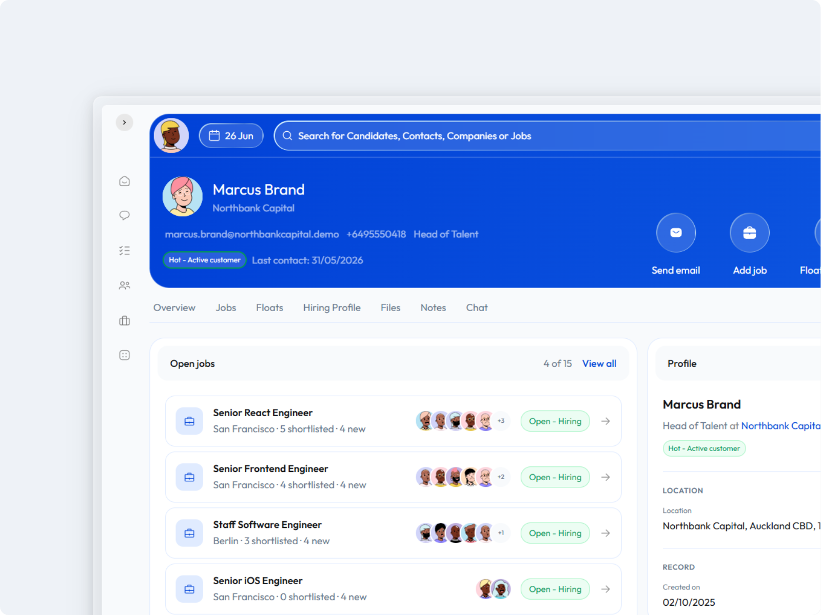The width and height of the screenshot is (821, 615).
Task: Click View all in Open jobs
Action: [599, 363]
